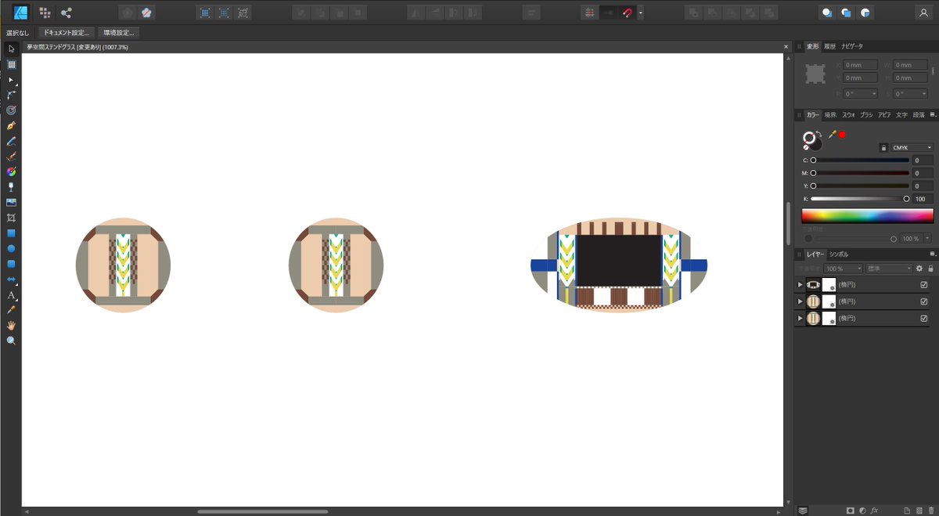Screen dimensions: 939x516
Task: Click Insert inside selection icon
Action: (x=866, y=13)
